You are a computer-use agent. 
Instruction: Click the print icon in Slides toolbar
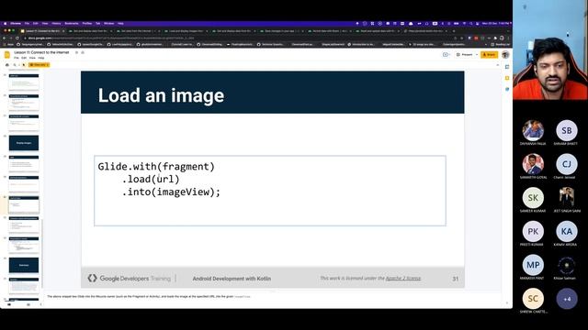pos(7,65)
